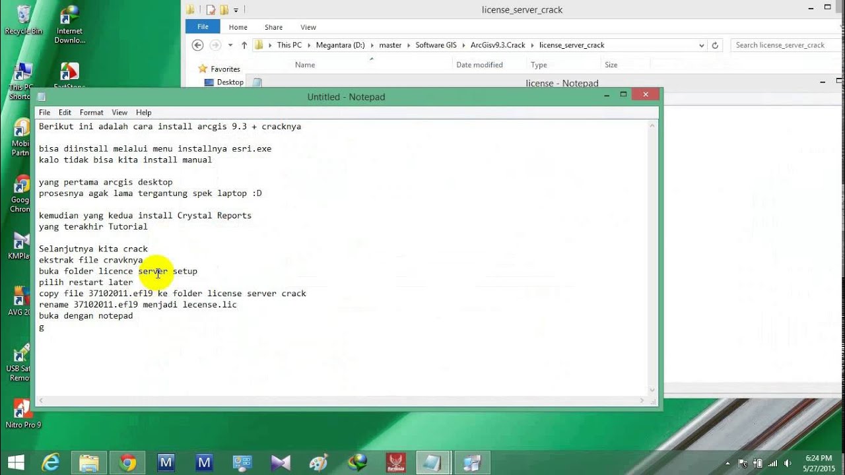Expand the address bar history dropdown
Viewport: 845px width, 475px height.
pyautogui.click(x=701, y=45)
